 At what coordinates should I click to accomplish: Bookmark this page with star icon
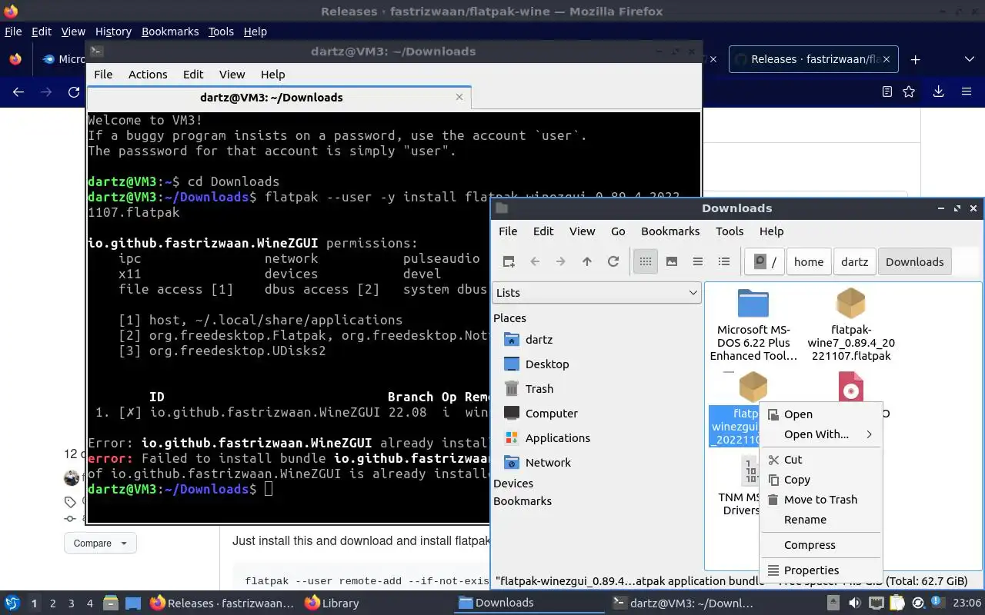(909, 91)
